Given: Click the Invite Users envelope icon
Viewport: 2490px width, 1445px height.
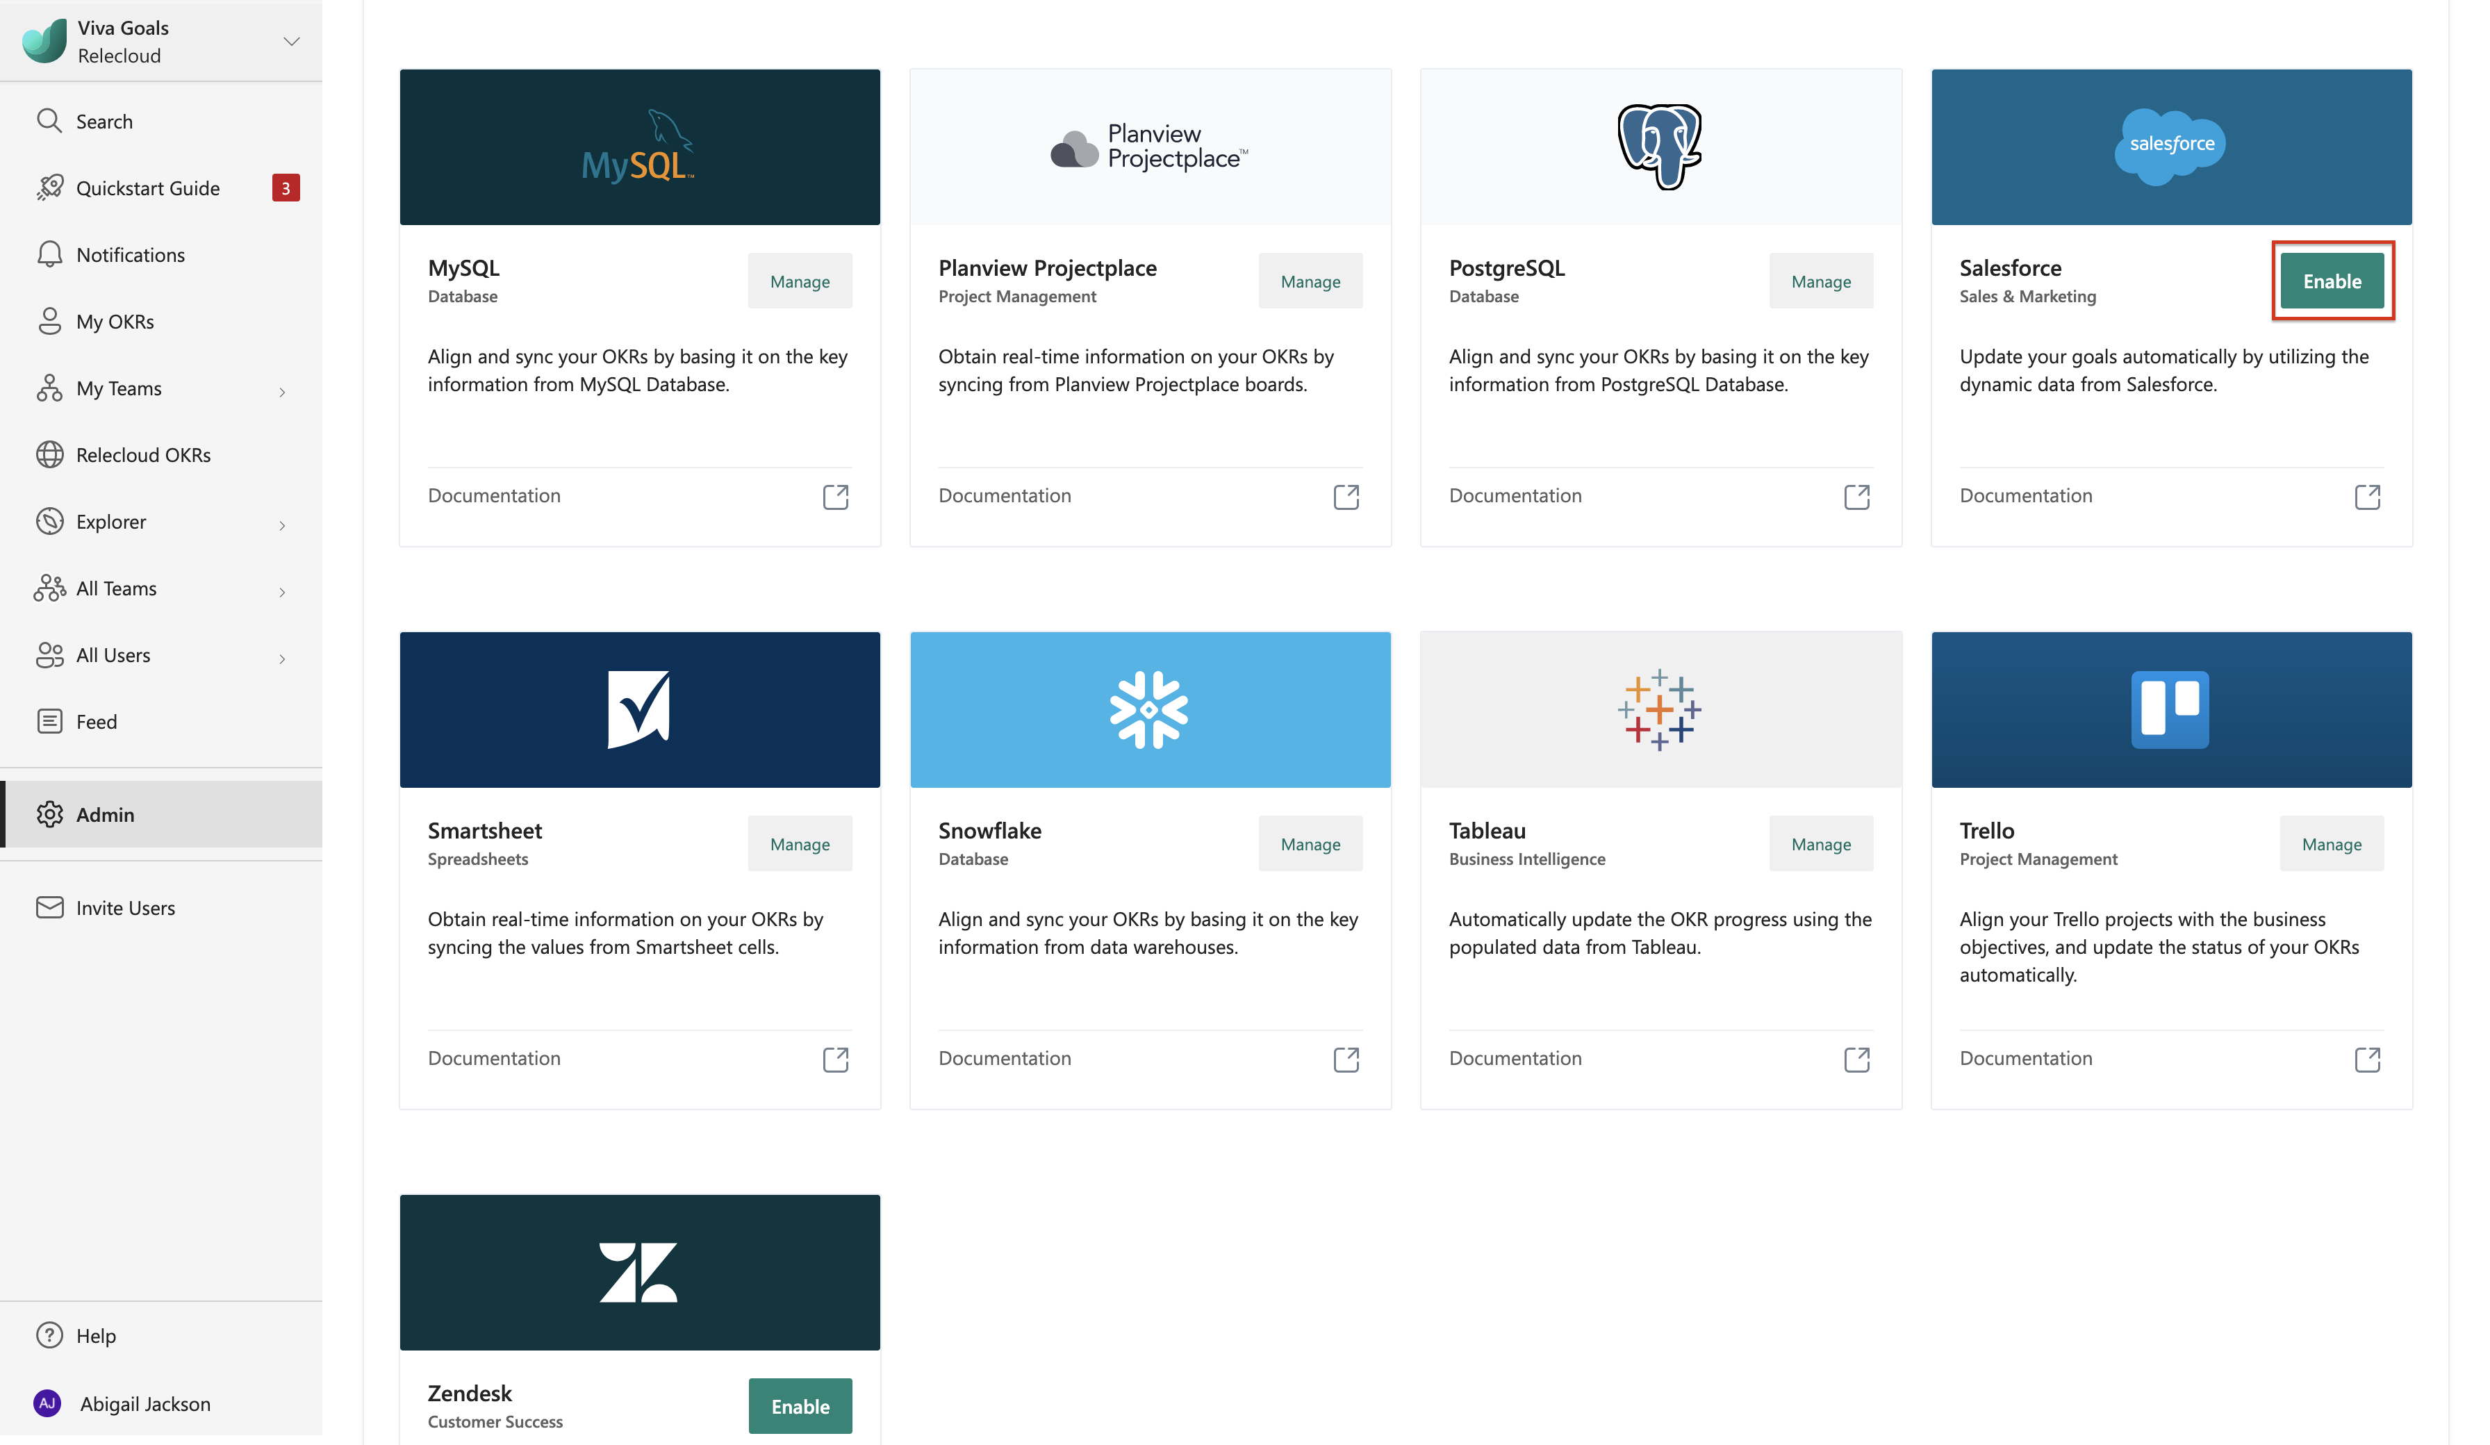Looking at the screenshot, I should tap(49, 907).
